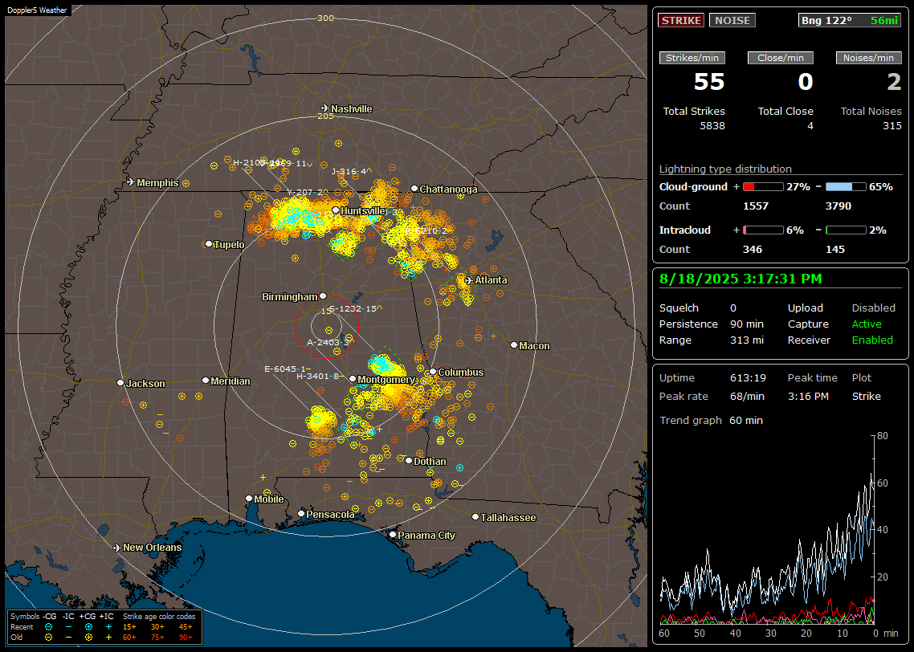Click the Strikes/min header button
This screenshot has width=914, height=652.
pyautogui.click(x=692, y=58)
